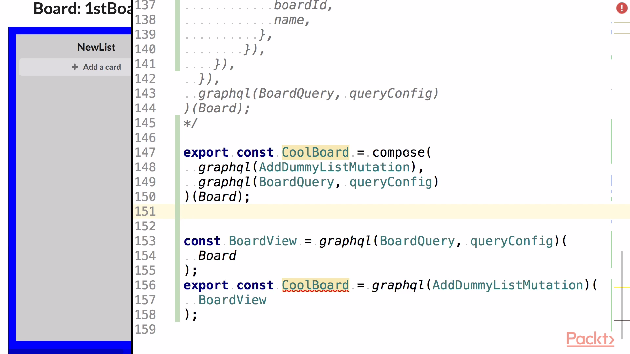
Task: Click graphql on line 148
Action: (224, 167)
